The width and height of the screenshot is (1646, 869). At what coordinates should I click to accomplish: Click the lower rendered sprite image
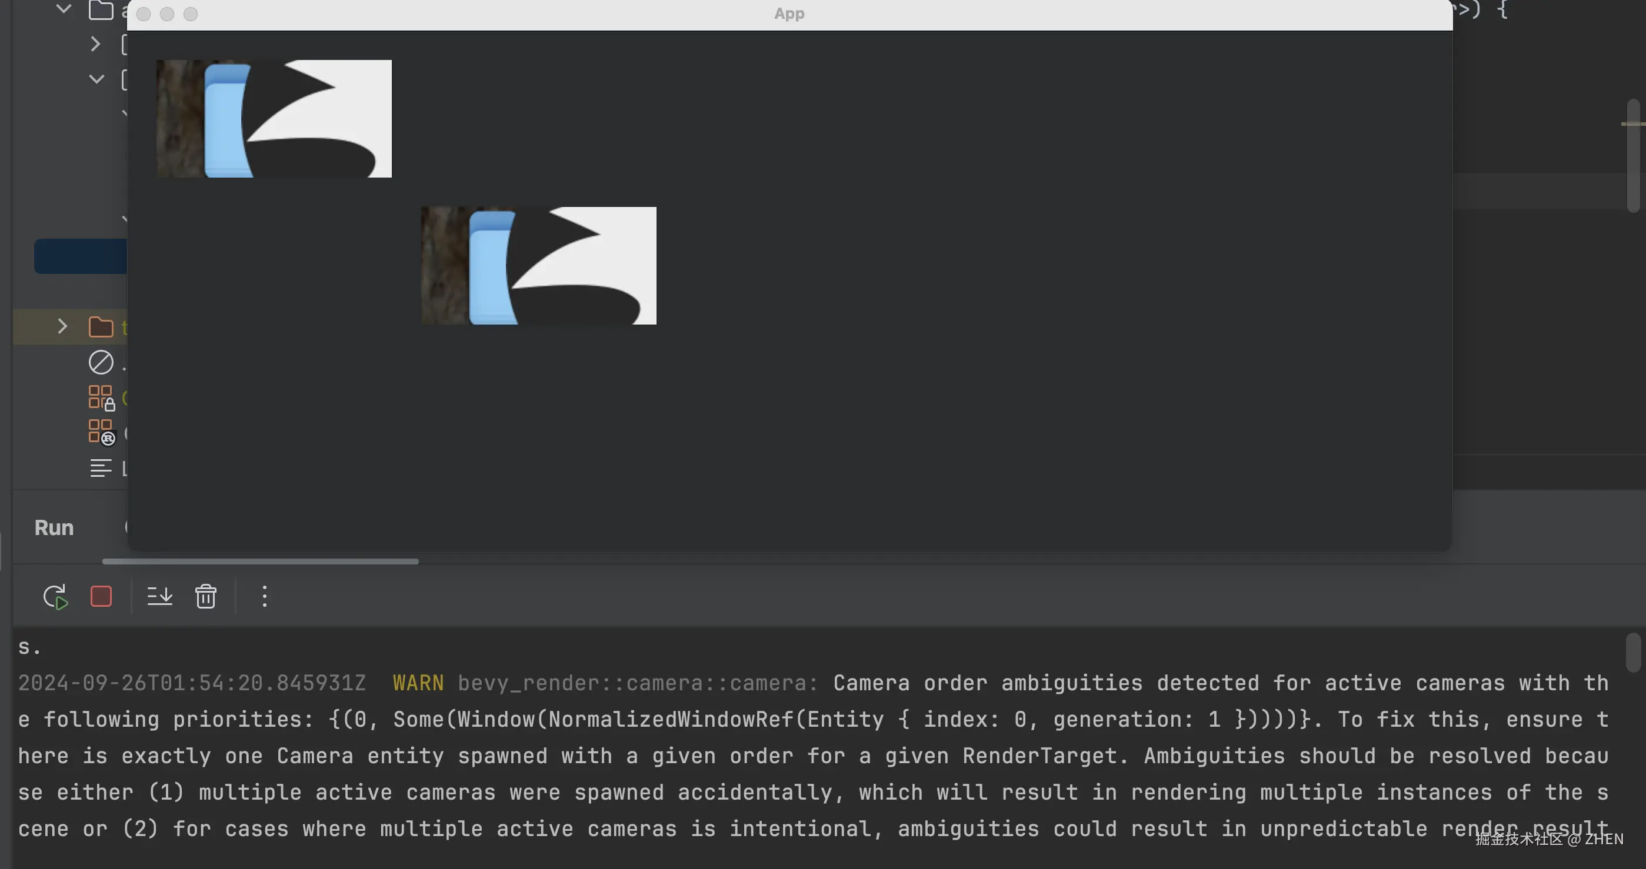coord(538,266)
